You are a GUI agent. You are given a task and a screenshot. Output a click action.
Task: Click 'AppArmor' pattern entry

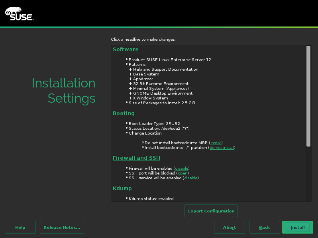(143, 79)
